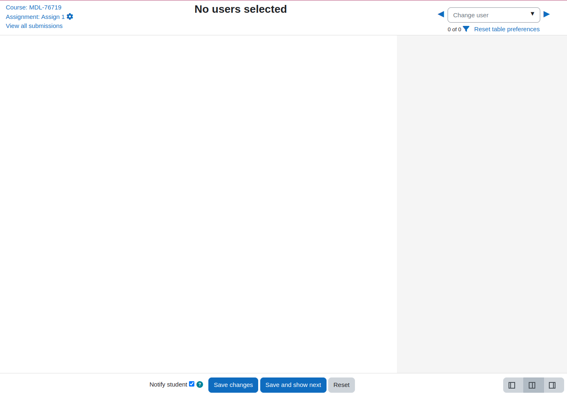Click Reset table preferences link
The height and width of the screenshot is (396, 567).
tap(507, 29)
